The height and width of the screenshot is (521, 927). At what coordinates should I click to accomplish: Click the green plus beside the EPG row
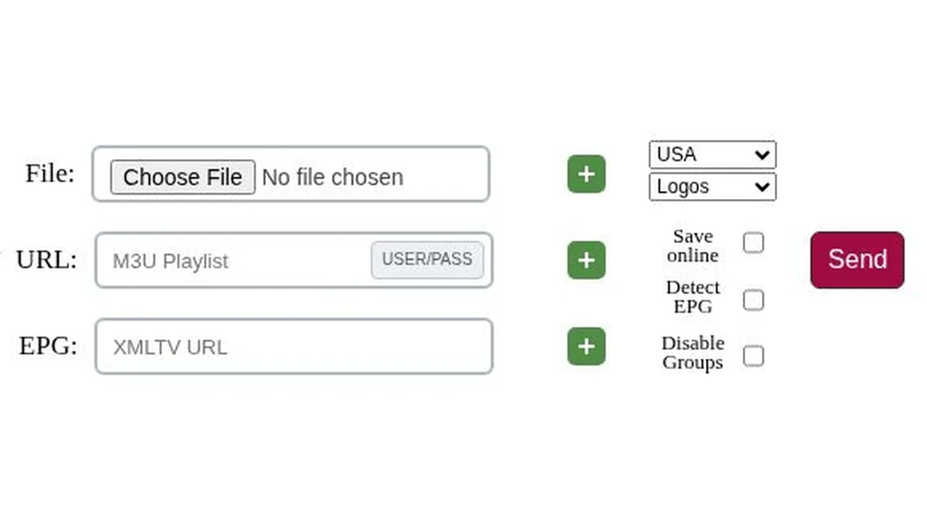tap(586, 346)
